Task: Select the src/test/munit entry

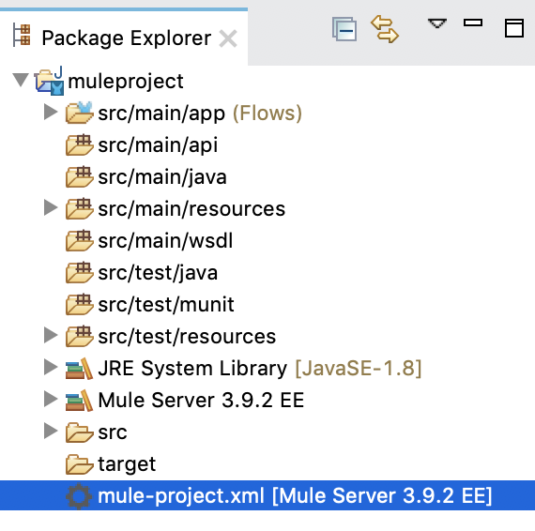Action: tap(166, 304)
